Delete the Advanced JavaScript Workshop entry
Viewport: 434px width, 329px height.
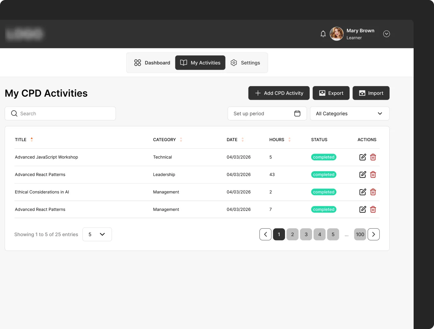pos(373,157)
